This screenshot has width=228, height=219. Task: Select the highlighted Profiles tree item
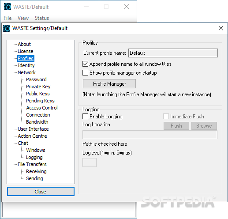(26, 58)
